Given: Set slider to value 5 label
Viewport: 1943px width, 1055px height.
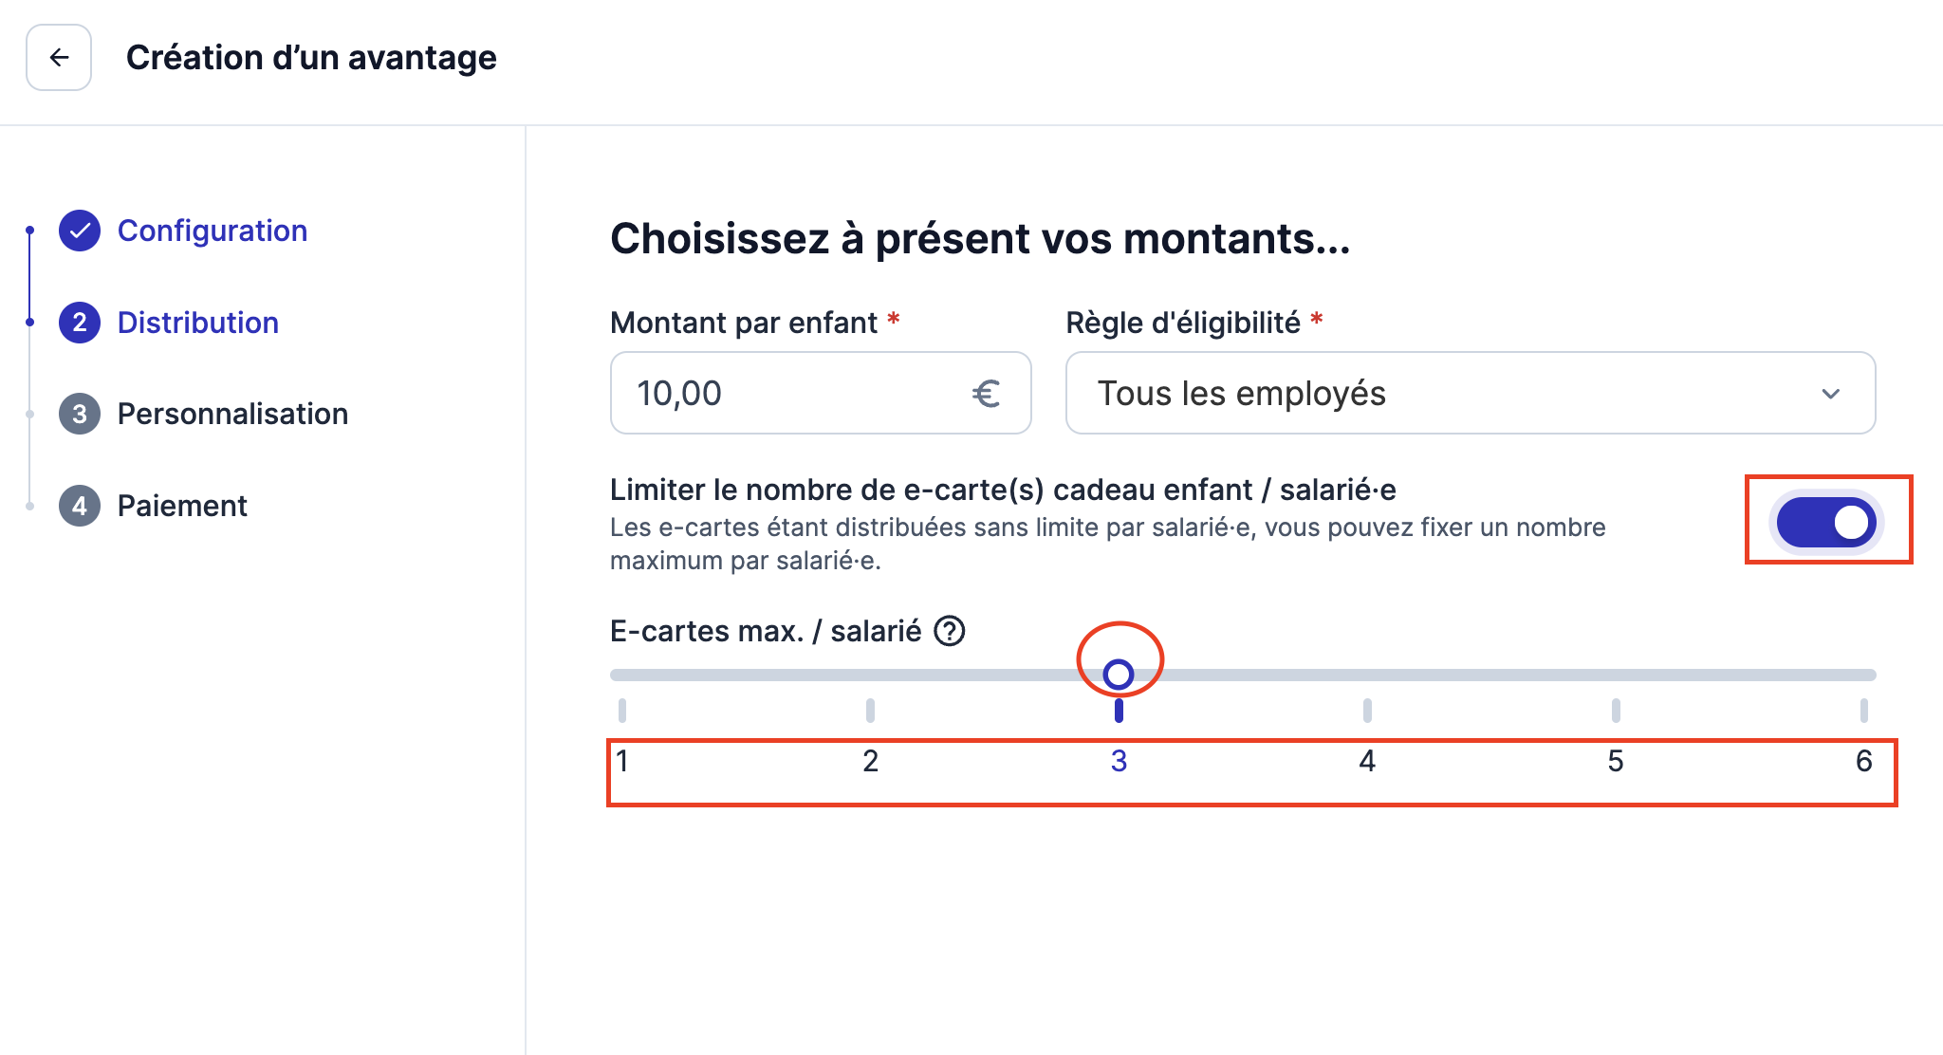Looking at the screenshot, I should [x=1616, y=761].
